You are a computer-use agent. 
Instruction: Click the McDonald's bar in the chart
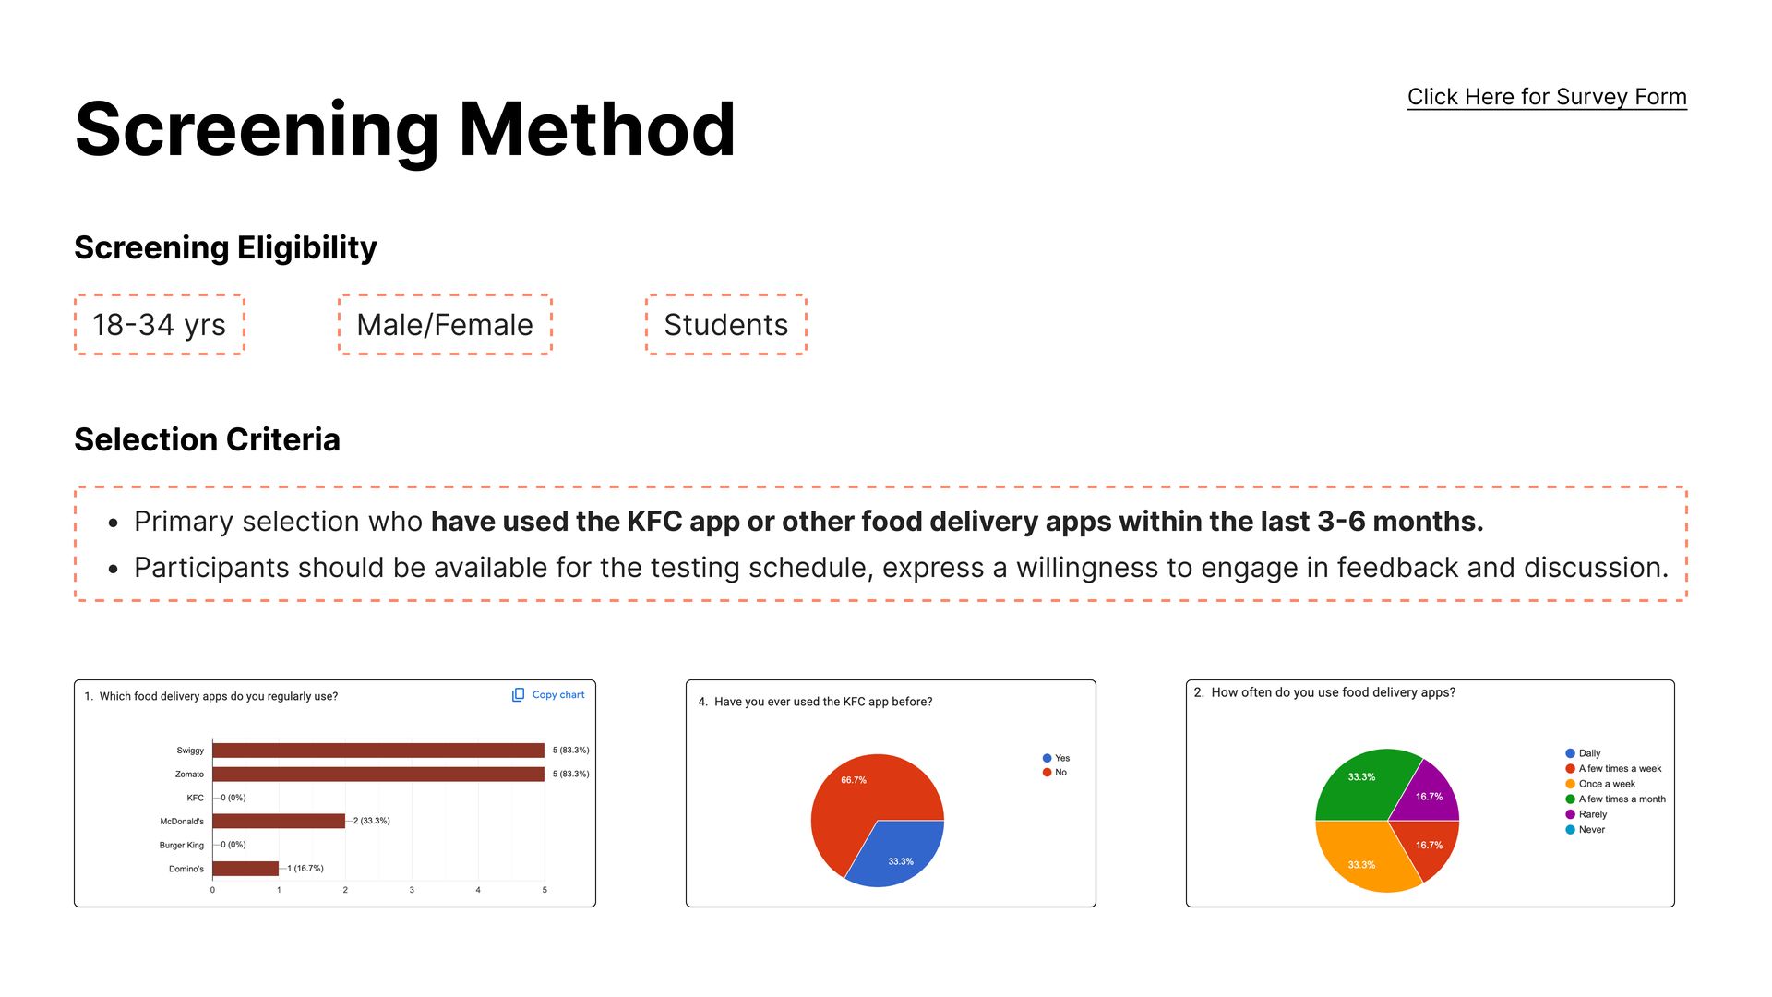coord(279,821)
